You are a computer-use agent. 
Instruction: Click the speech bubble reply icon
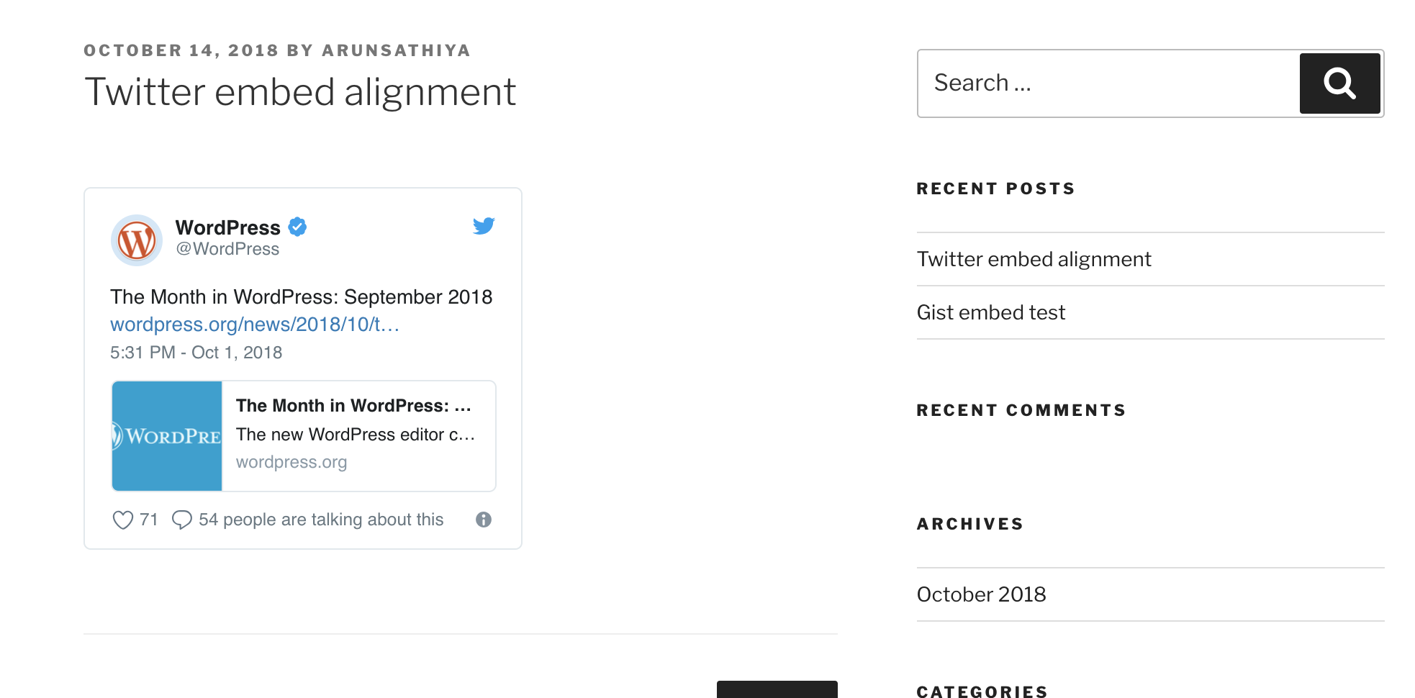(x=181, y=520)
